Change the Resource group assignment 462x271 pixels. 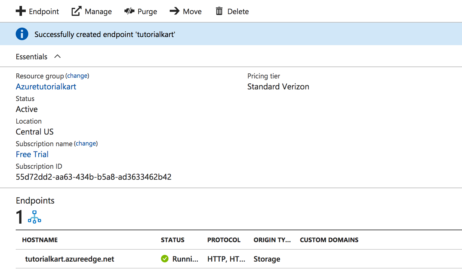click(x=77, y=76)
